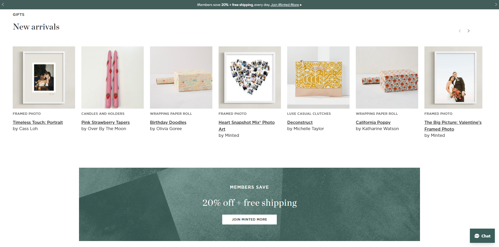Screen dimensions: 499x247
Task: Open the chat assistant
Action: pos(482,236)
